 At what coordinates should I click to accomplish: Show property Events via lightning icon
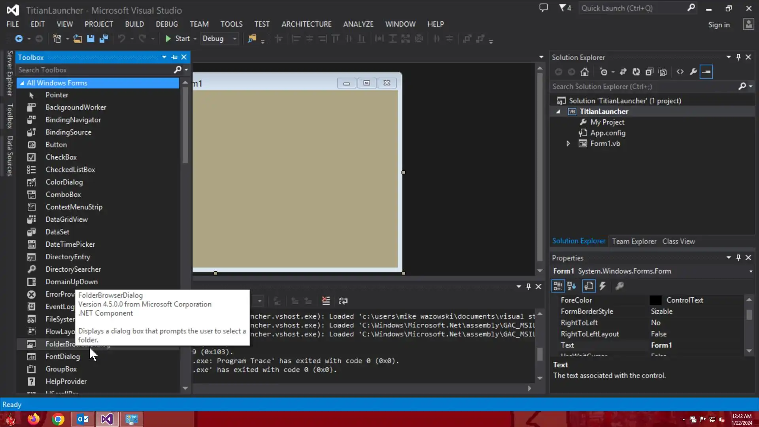coord(602,286)
